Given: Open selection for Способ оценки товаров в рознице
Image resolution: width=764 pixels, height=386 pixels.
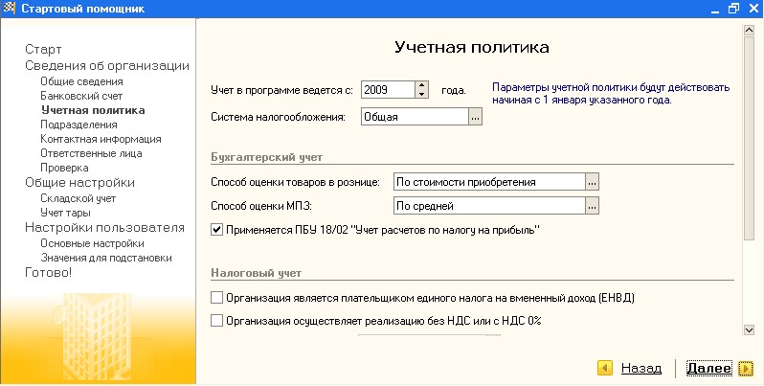Looking at the screenshot, I should (x=592, y=182).
